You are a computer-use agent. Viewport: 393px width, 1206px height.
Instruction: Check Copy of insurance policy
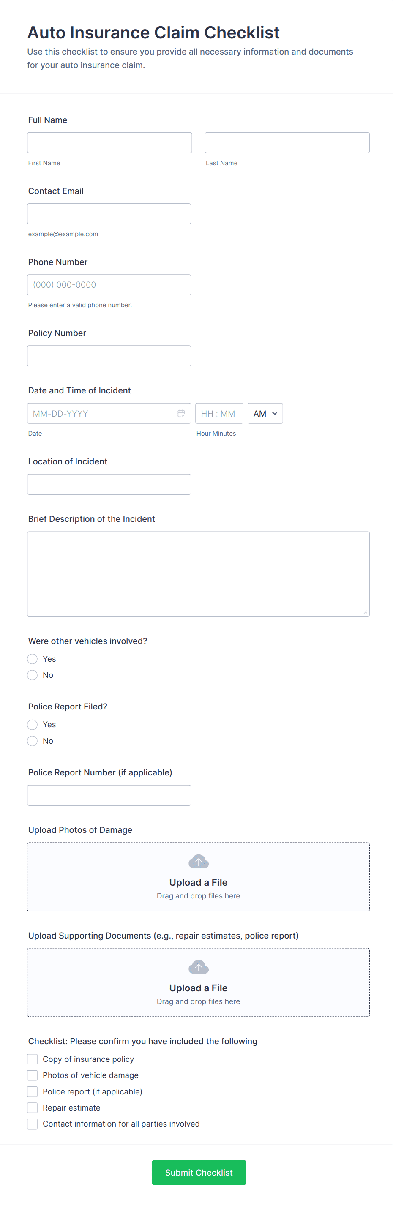(32, 1059)
